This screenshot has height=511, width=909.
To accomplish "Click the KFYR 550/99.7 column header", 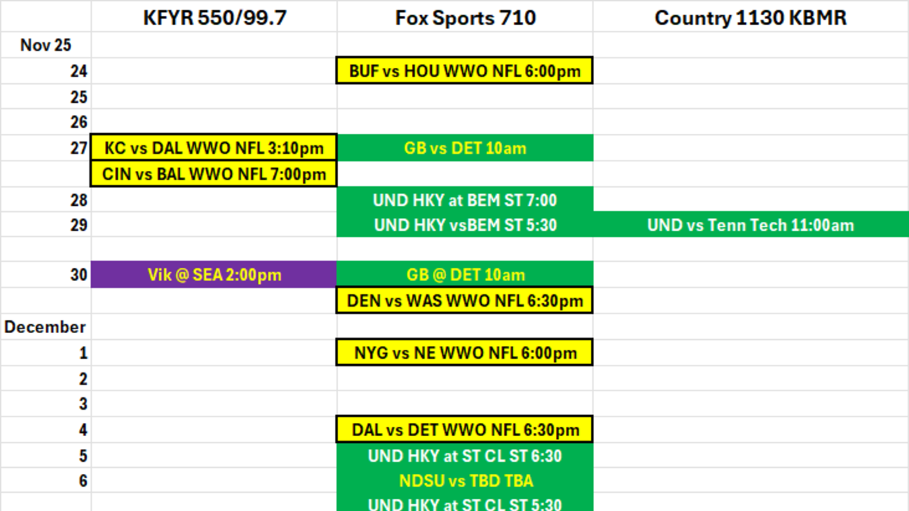I will tap(215, 18).
